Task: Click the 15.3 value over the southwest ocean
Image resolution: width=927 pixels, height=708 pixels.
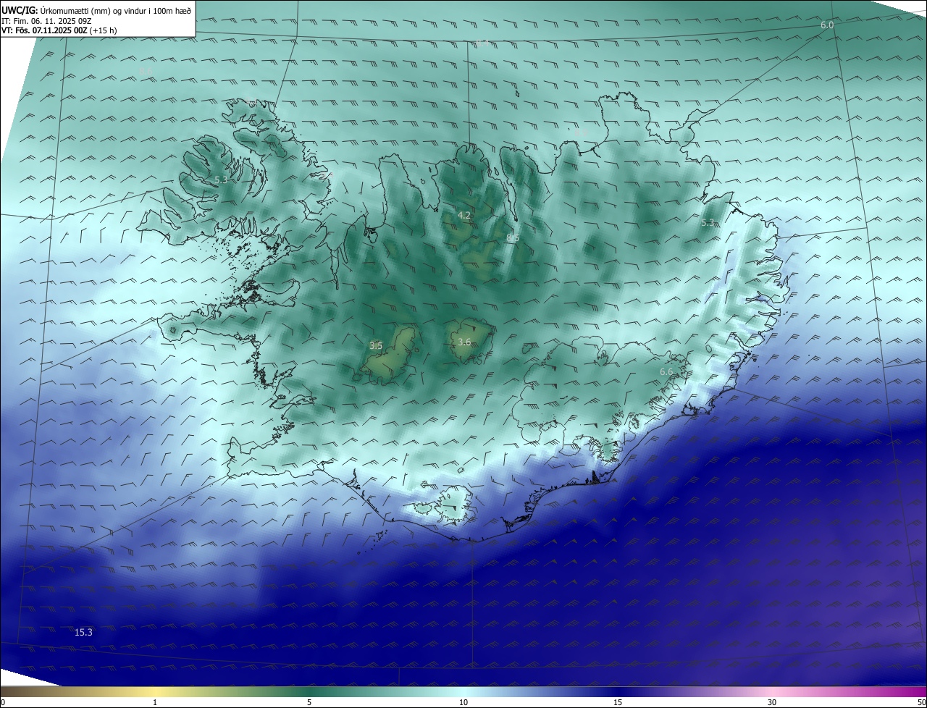Action: (x=83, y=632)
